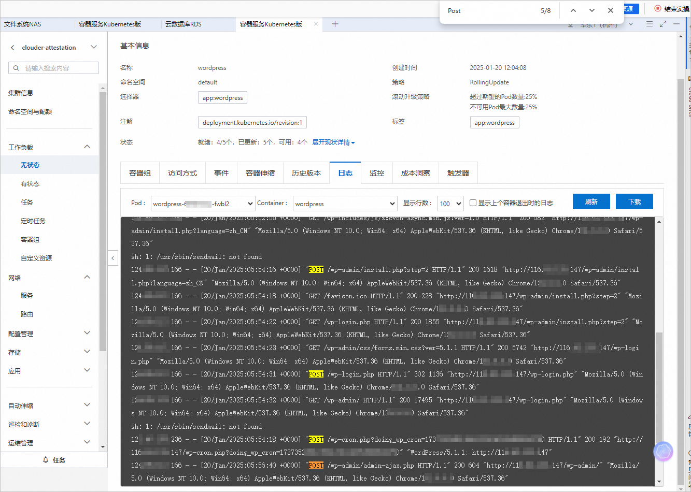Switch to the 容器组 tab
This screenshot has height=492, width=691.
pos(140,173)
